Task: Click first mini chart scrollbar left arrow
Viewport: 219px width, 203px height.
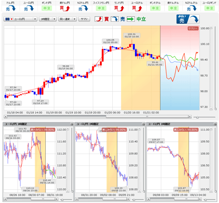Action: coord(5,199)
